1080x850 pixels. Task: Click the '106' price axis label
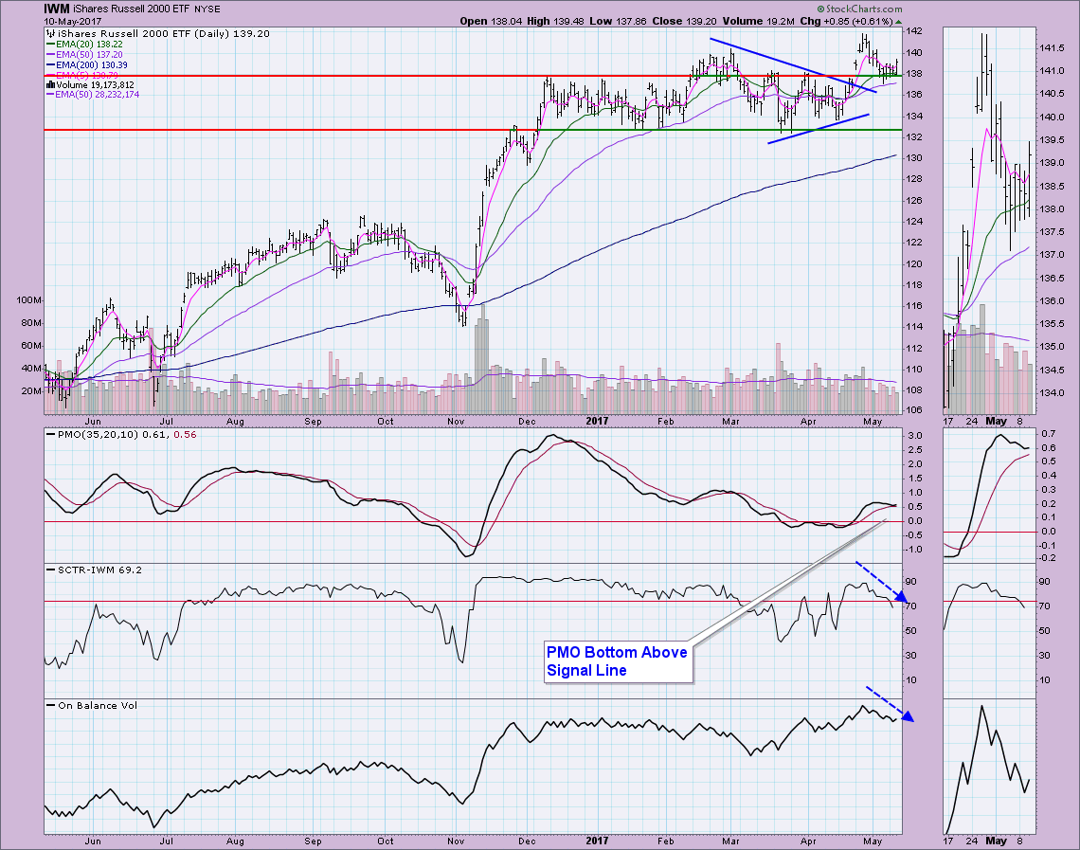pyautogui.click(x=914, y=410)
